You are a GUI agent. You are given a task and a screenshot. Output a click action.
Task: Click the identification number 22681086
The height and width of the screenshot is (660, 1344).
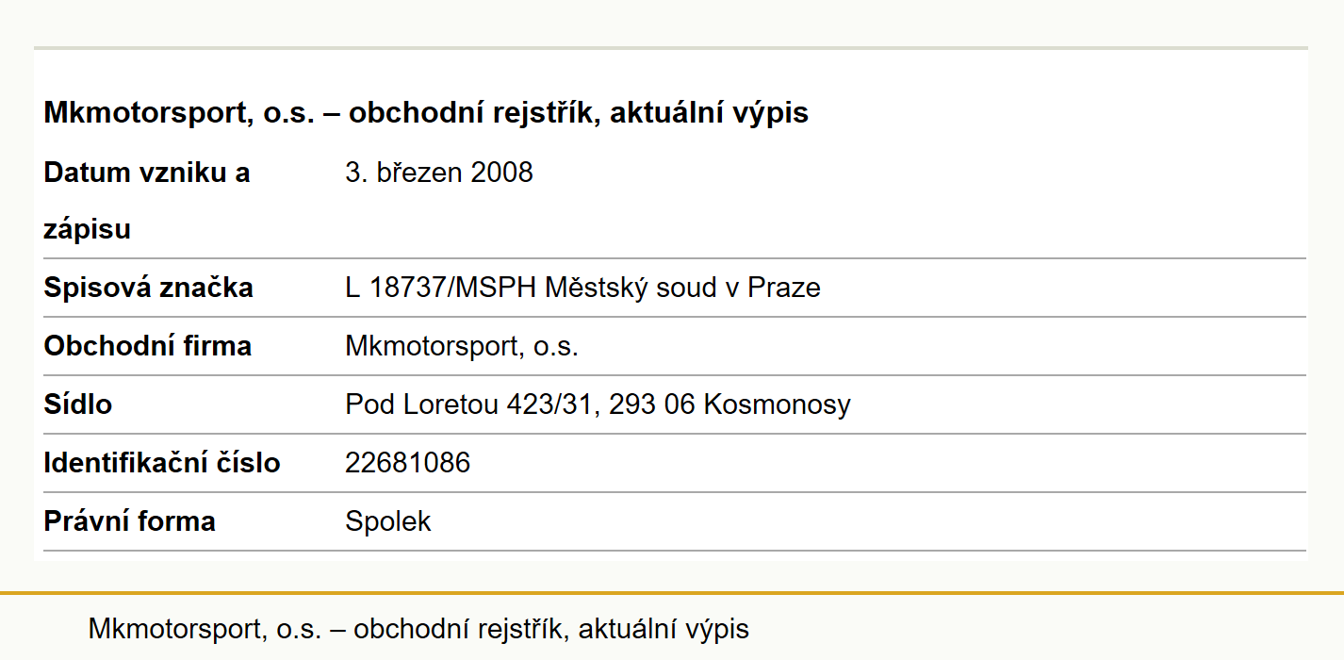(x=407, y=463)
